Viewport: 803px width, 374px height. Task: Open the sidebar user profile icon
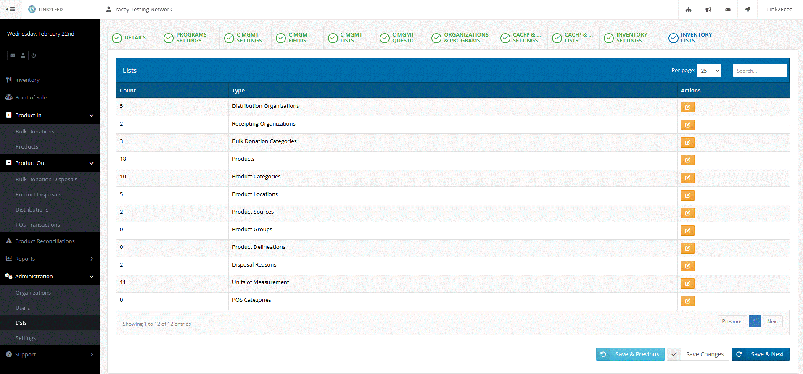pyautogui.click(x=23, y=55)
